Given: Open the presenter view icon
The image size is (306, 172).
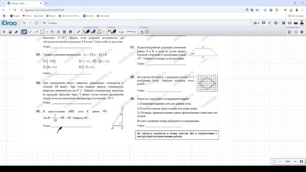Looking at the screenshot, I should [290, 32].
